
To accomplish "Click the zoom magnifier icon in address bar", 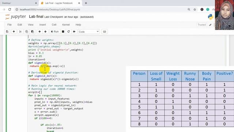I will (189, 10).
